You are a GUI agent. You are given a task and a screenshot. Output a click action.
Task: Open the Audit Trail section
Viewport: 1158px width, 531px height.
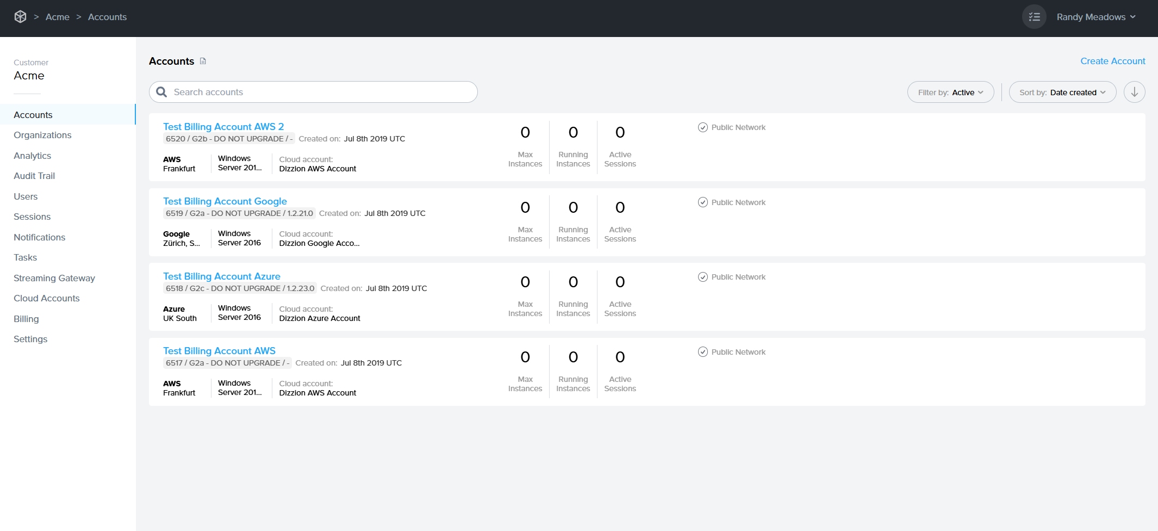pos(34,176)
